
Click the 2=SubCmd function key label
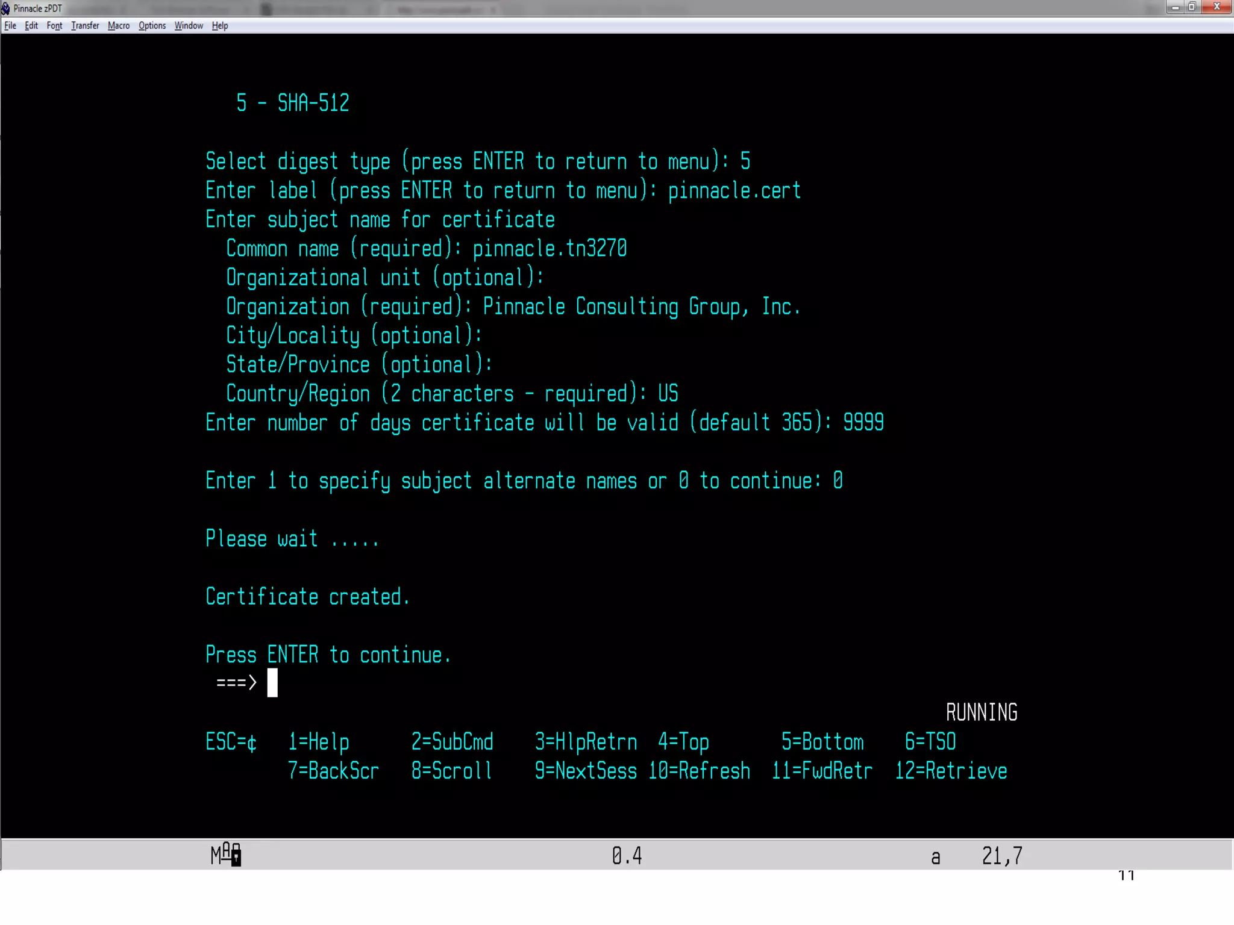click(452, 742)
